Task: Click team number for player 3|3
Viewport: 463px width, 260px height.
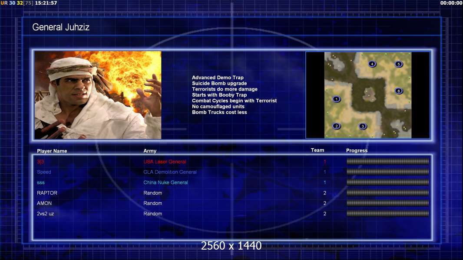Action: point(325,162)
